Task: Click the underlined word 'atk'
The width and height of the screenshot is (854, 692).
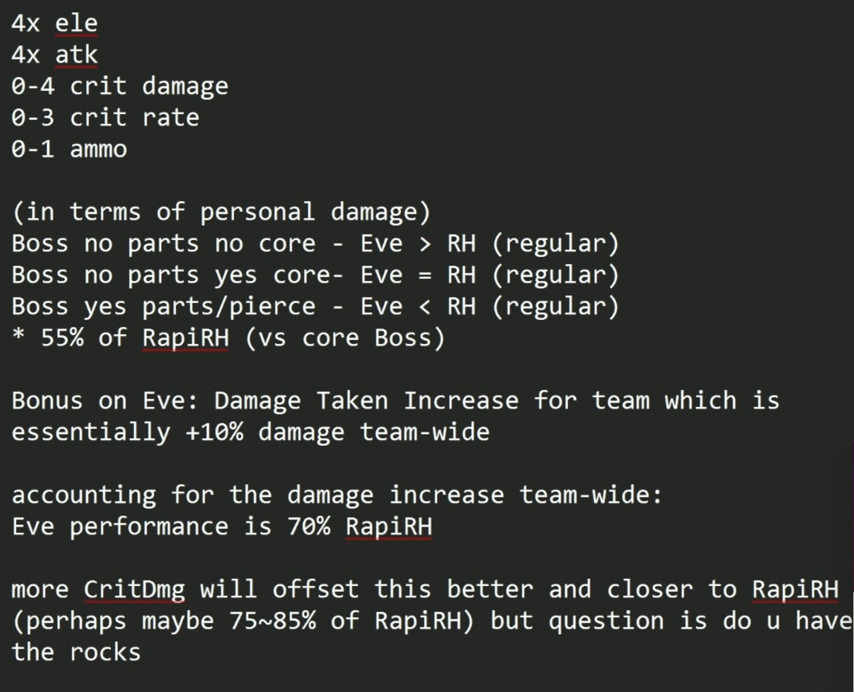Action: [x=76, y=55]
